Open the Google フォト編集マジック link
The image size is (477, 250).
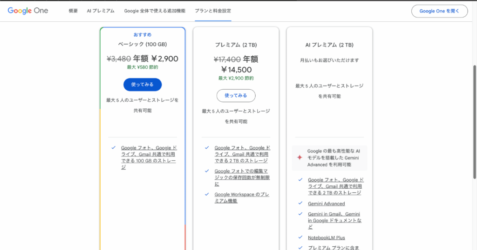tap(242, 178)
